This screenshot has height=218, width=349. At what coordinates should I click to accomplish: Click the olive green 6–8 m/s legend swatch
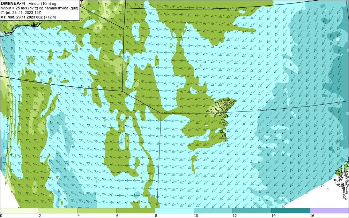[x=135, y=211]
